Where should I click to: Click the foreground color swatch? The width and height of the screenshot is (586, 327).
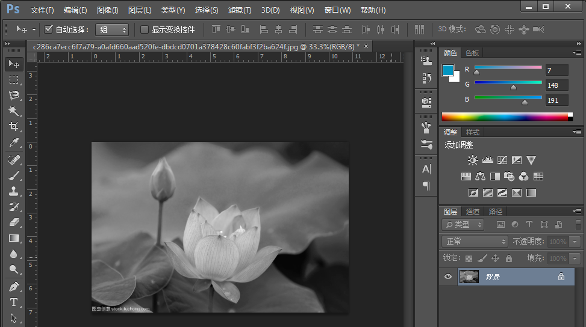tap(449, 71)
